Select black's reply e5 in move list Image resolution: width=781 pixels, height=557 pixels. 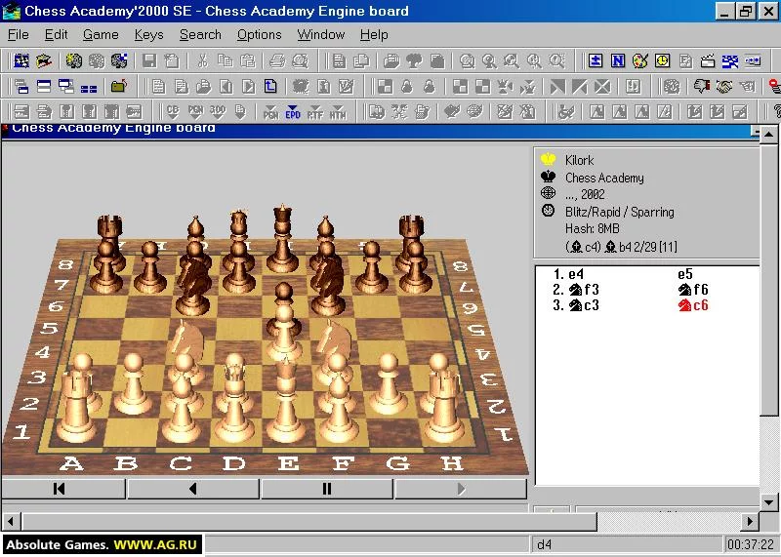tap(685, 274)
